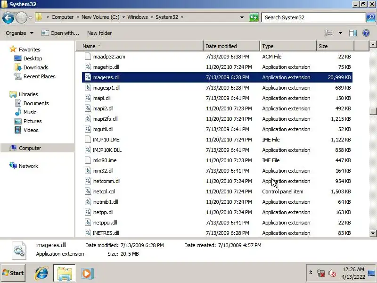Open the Help question mark icon

click(x=366, y=33)
